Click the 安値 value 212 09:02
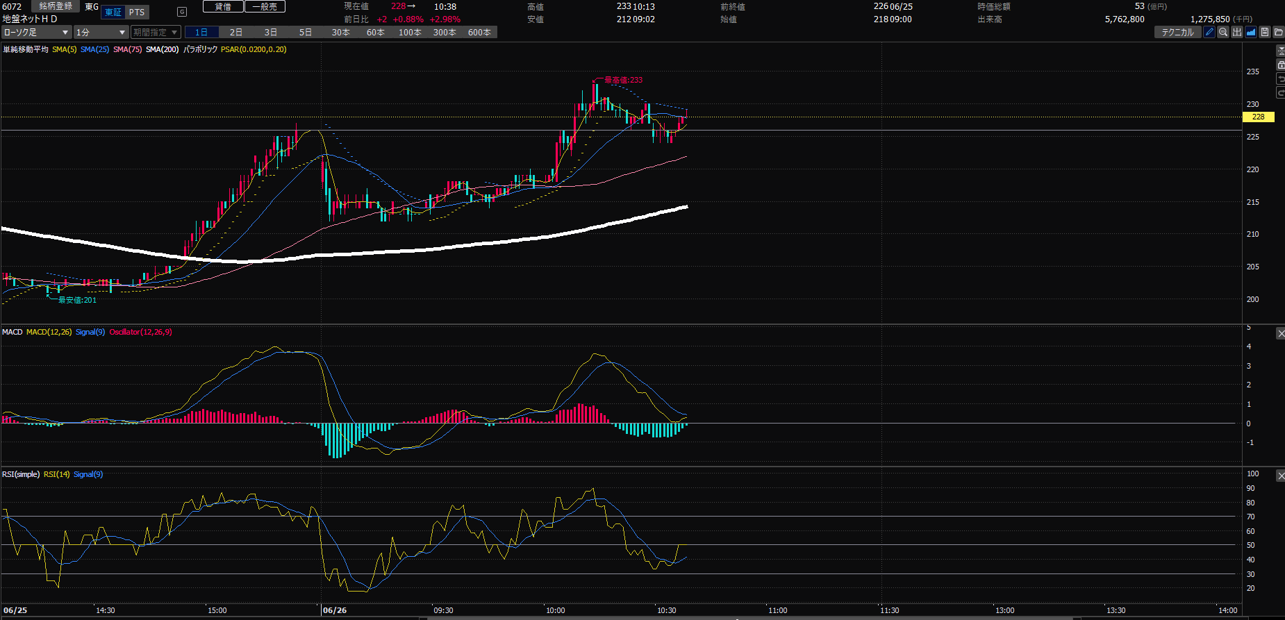1285x620 pixels. (636, 19)
